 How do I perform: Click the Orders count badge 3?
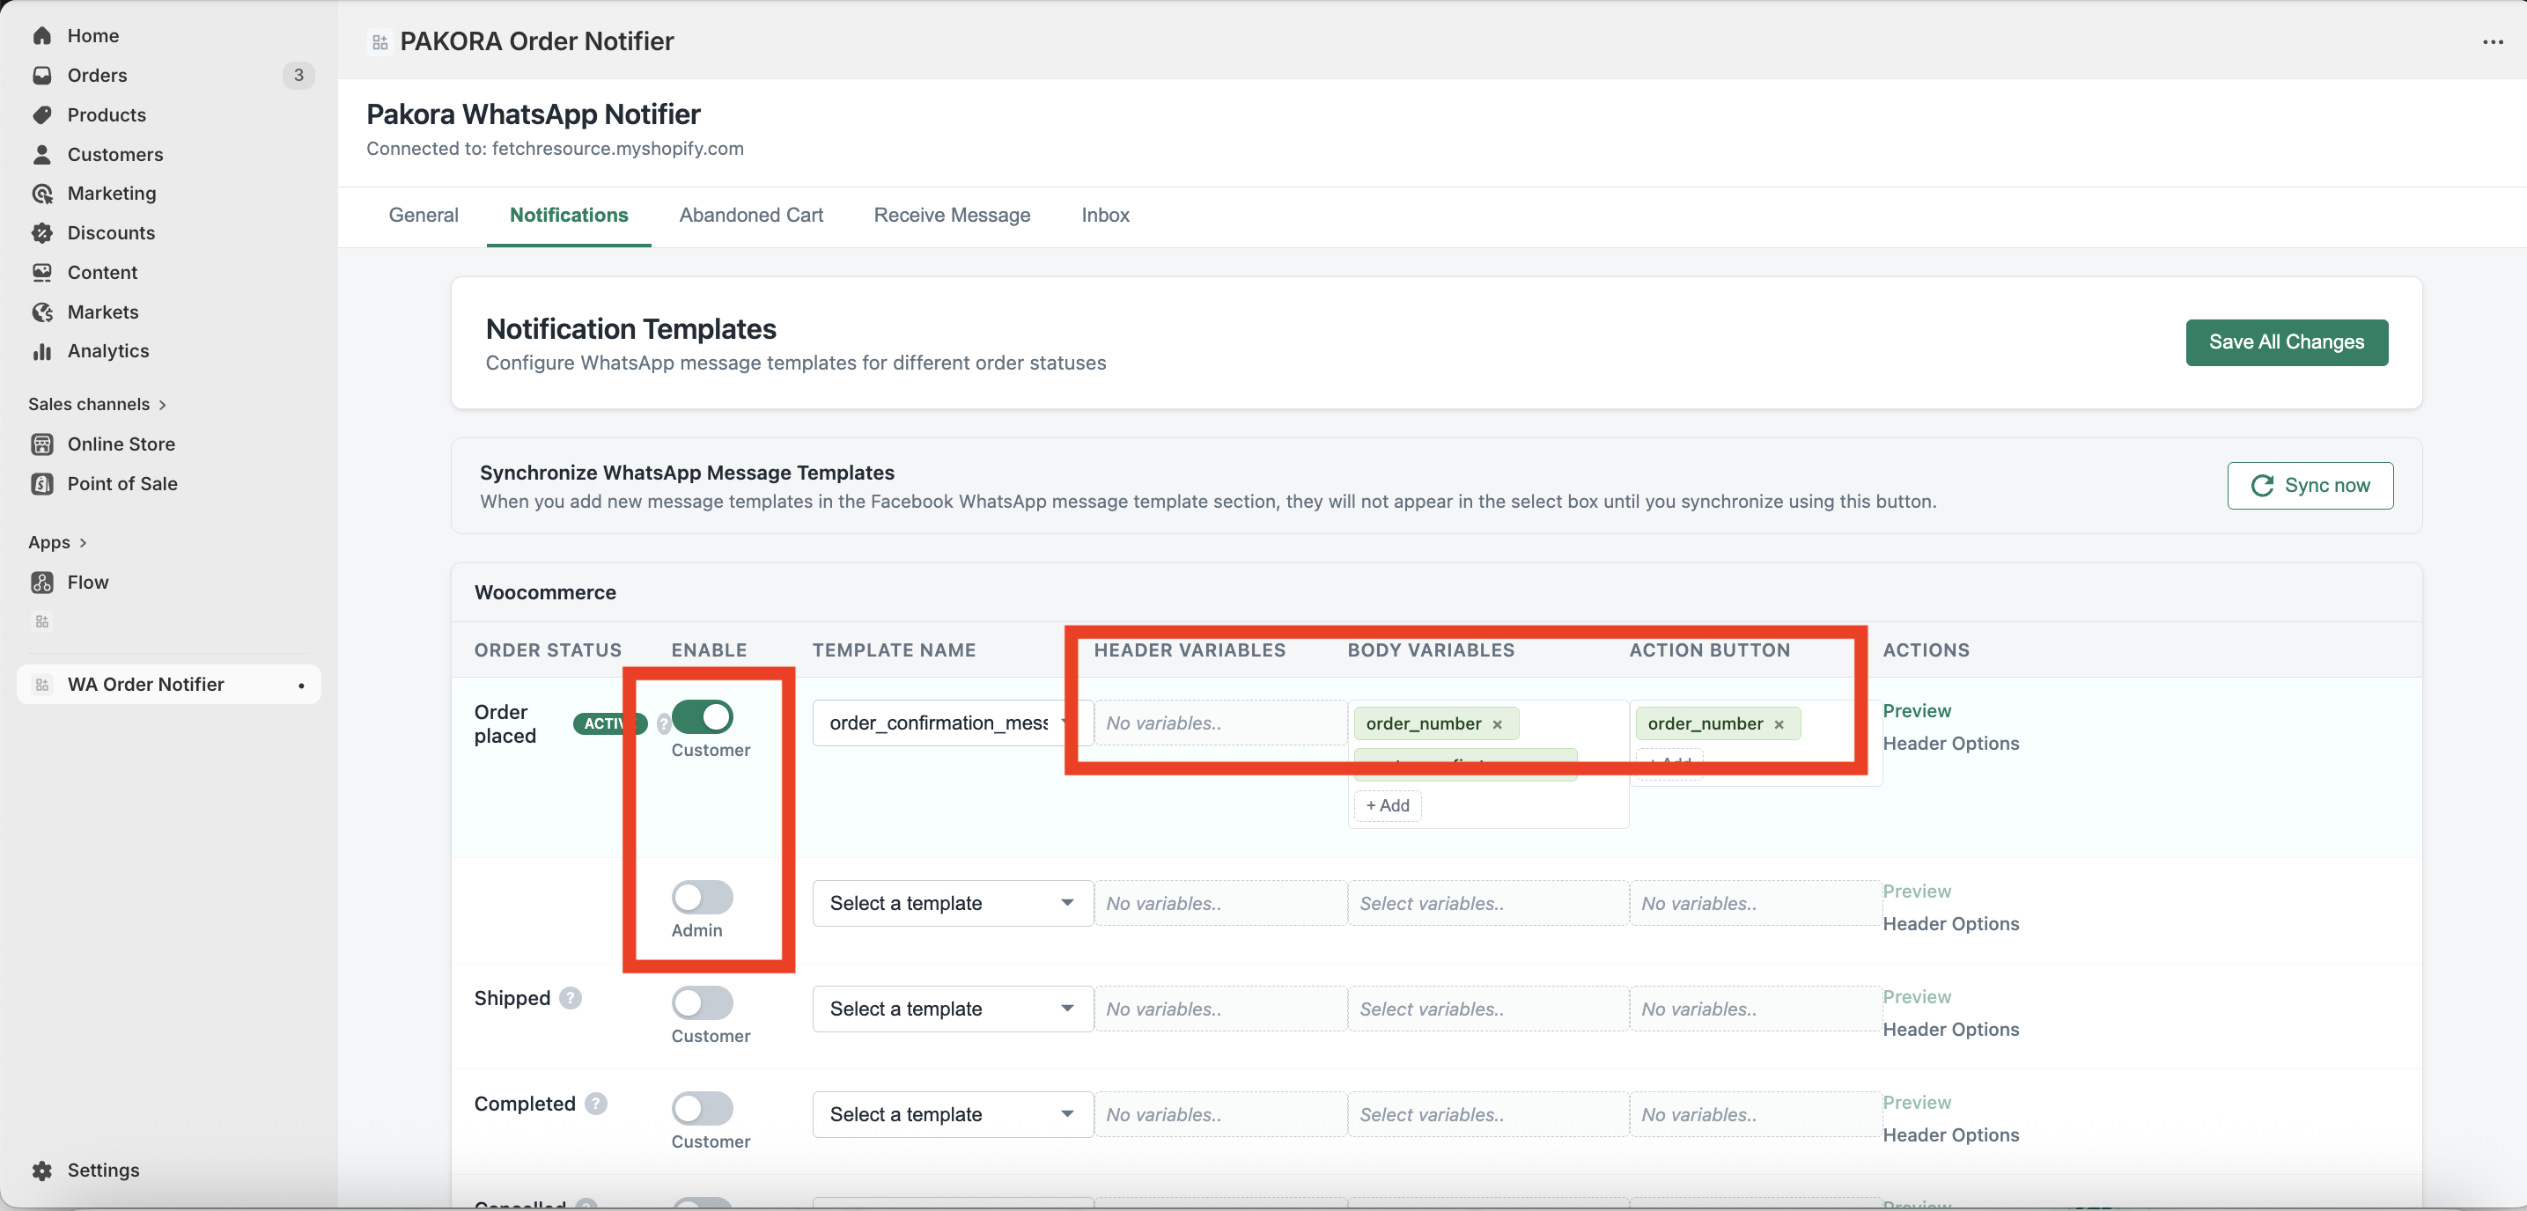298,76
